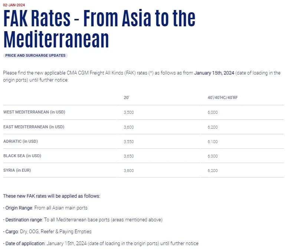
Task: Click the FAK Rates page heading
Action: pos(99,29)
